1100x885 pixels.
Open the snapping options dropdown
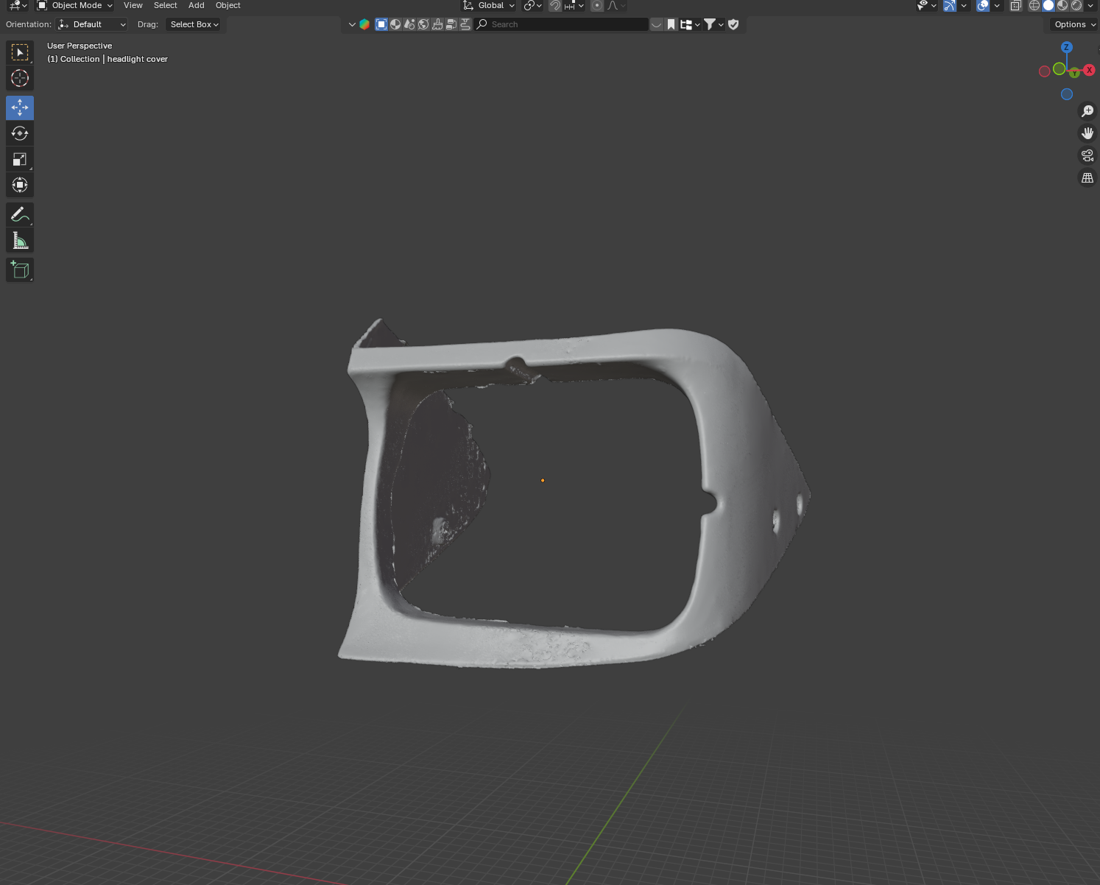pyautogui.click(x=575, y=6)
